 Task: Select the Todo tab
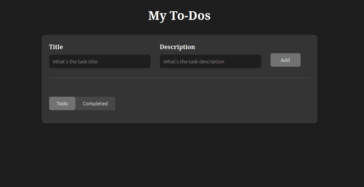pyautogui.click(x=62, y=103)
